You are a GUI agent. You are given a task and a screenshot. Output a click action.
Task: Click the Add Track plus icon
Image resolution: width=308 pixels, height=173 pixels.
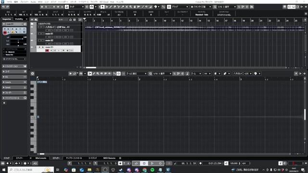click(32, 20)
